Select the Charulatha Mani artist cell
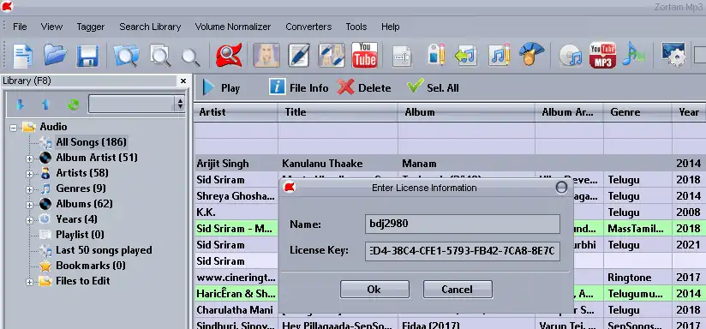Image resolution: width=706 pixels, height=329 pixels. [236, 310]
